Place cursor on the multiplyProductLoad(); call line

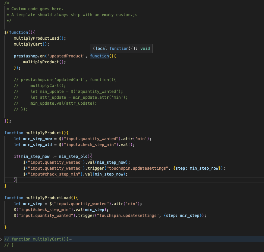tap(40, 38)
